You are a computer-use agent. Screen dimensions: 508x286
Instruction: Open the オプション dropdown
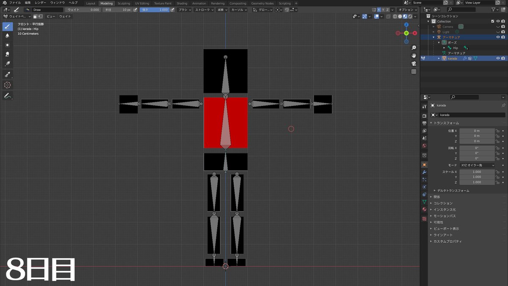pyautogui.click(x=407, y=9)
